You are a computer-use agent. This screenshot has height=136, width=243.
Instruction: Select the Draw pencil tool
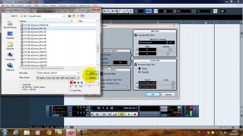coord(120,11)
